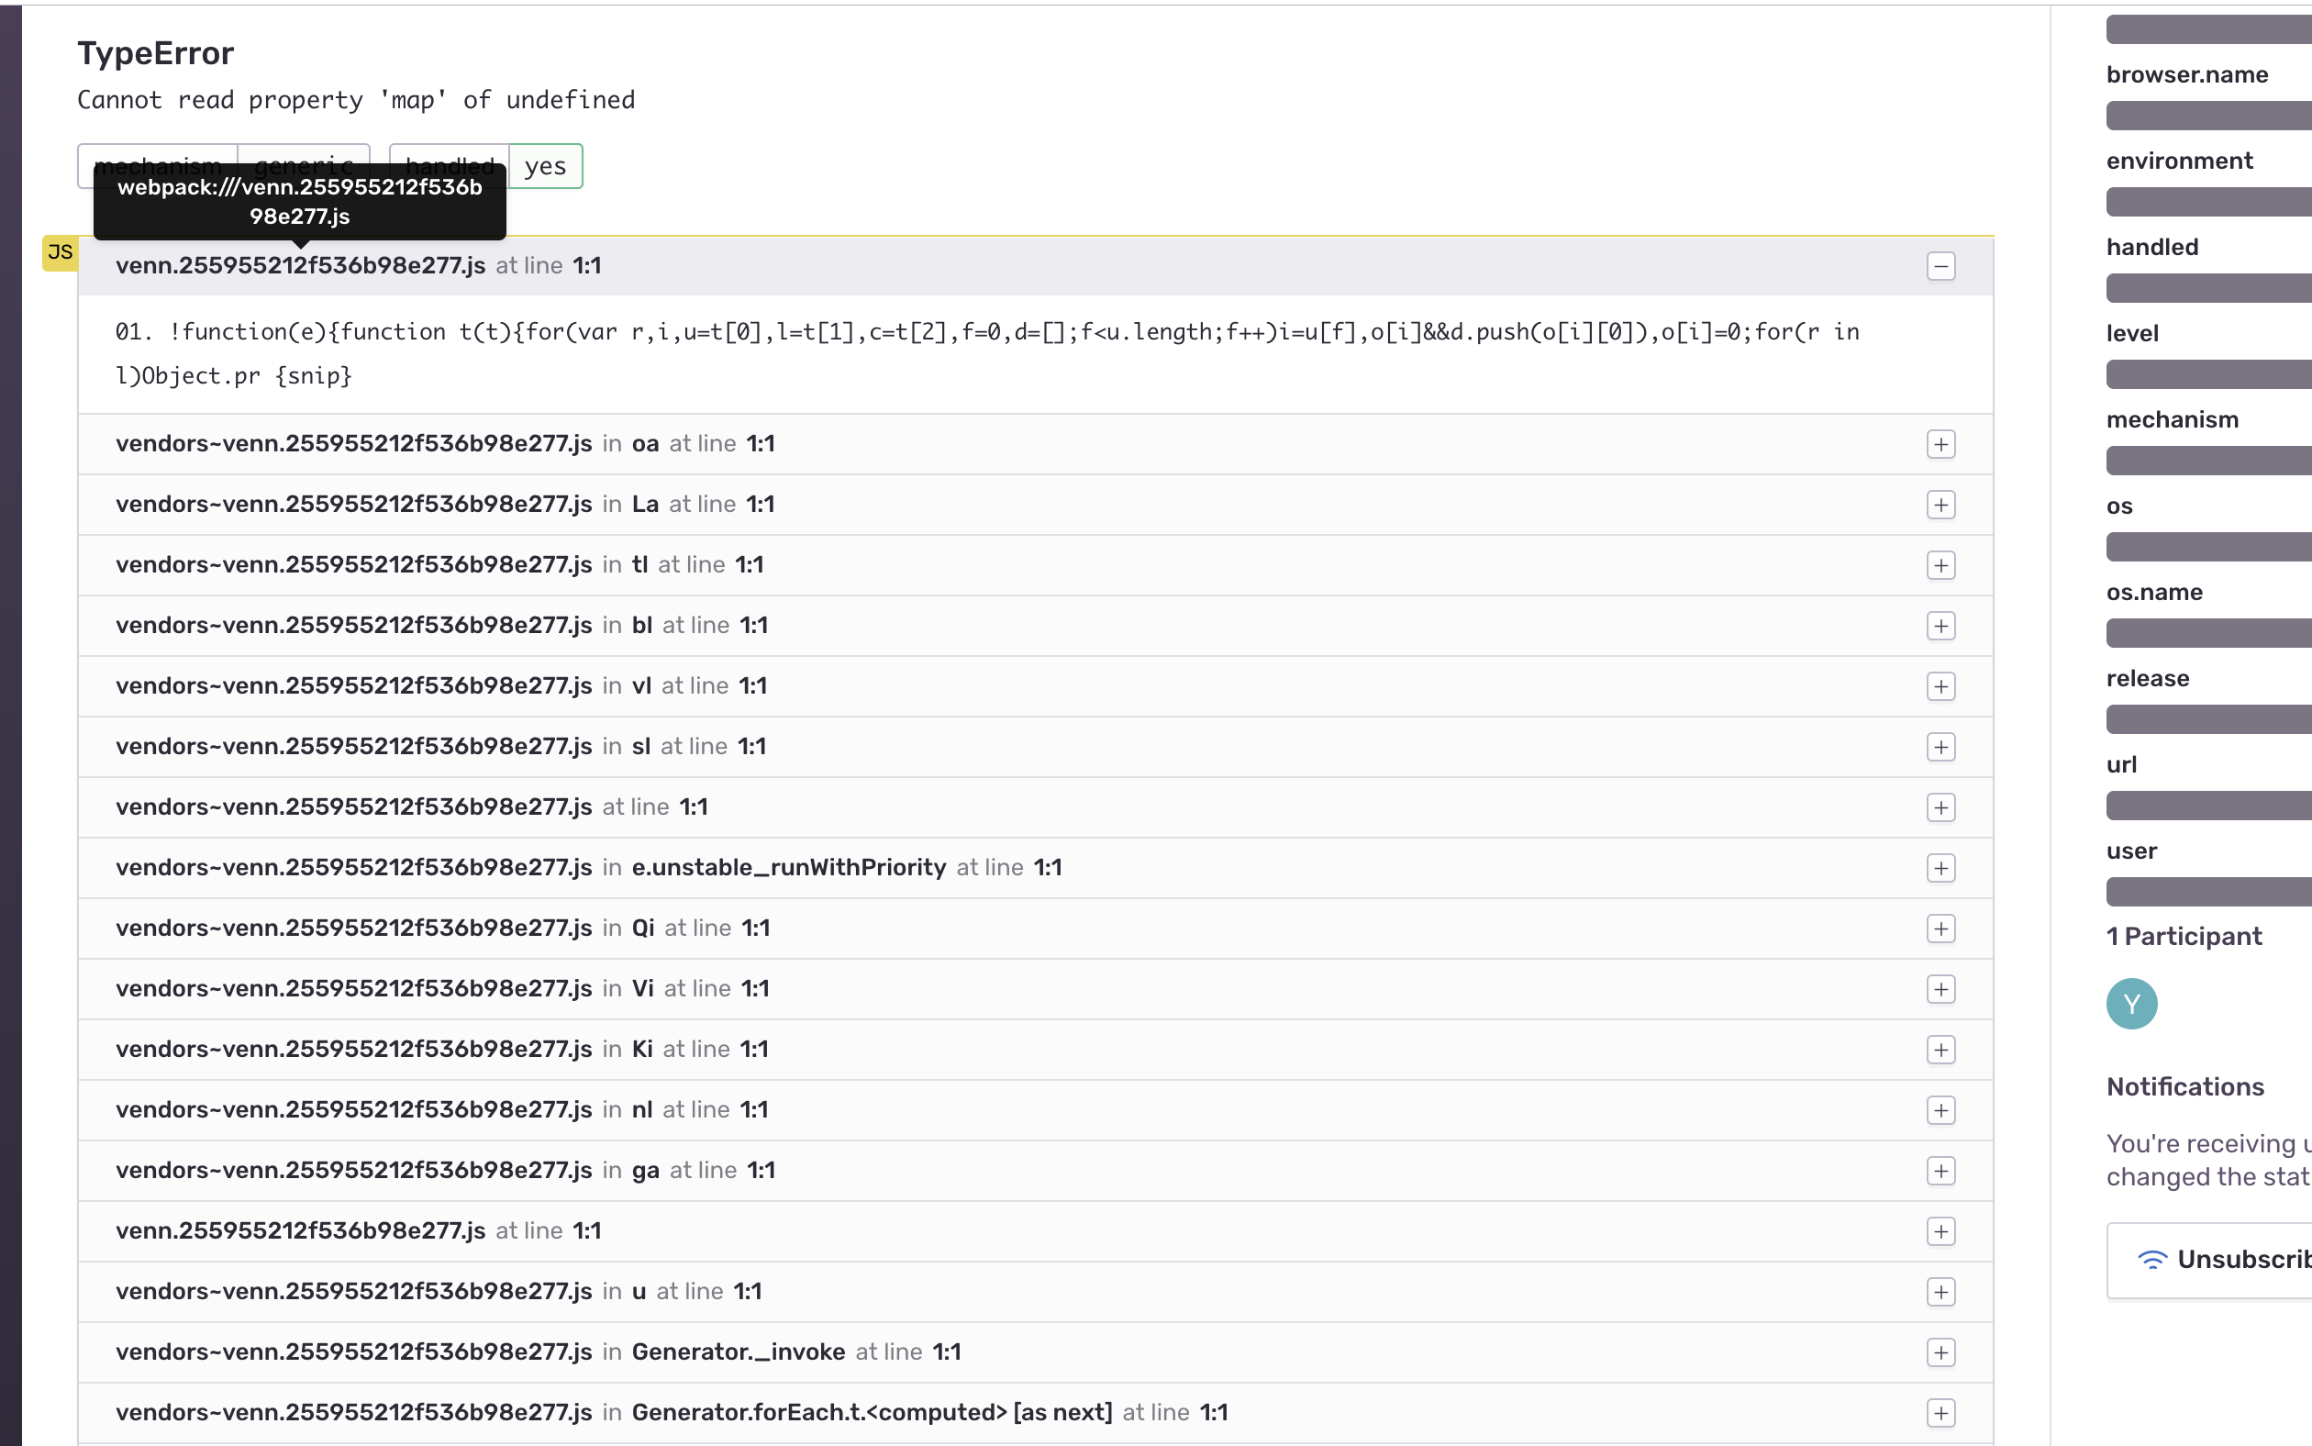Click the webpack:///venn tooltip
Image resolution: width=2312 pixels, height=1446 pixels.
(x=300, y=202)
